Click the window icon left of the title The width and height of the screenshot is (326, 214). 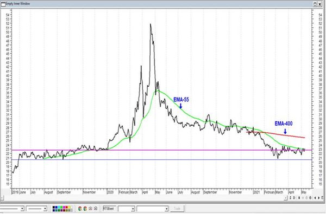click(3, 4)
